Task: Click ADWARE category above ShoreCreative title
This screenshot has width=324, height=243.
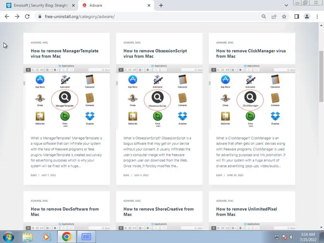Action: (x=129, y=201)
